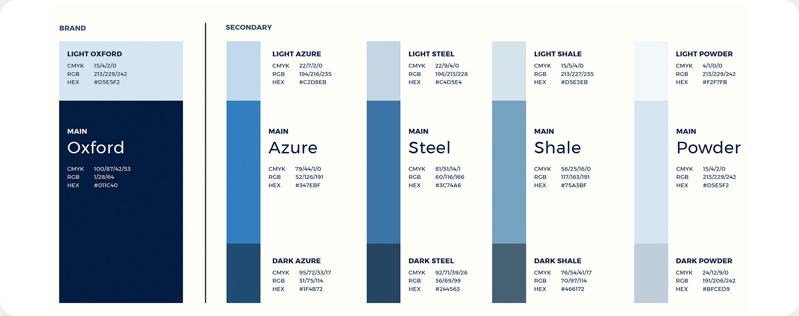Click the large Oxford title text

(96, 148)
